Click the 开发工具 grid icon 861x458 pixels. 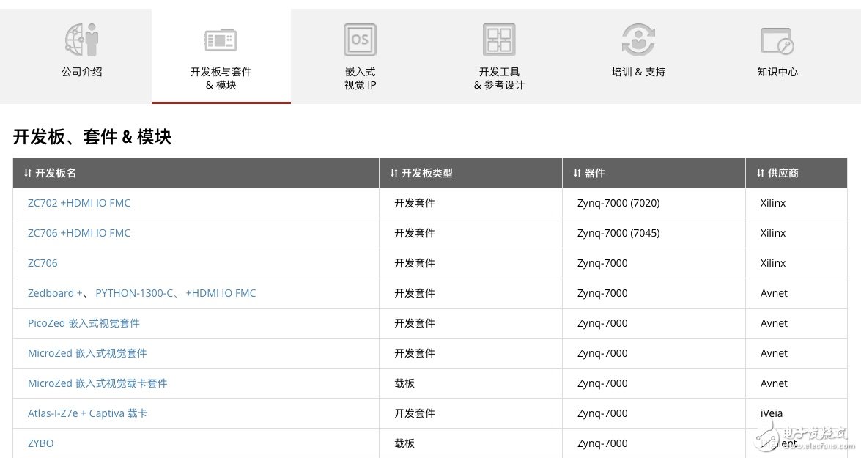coord(499,40)
